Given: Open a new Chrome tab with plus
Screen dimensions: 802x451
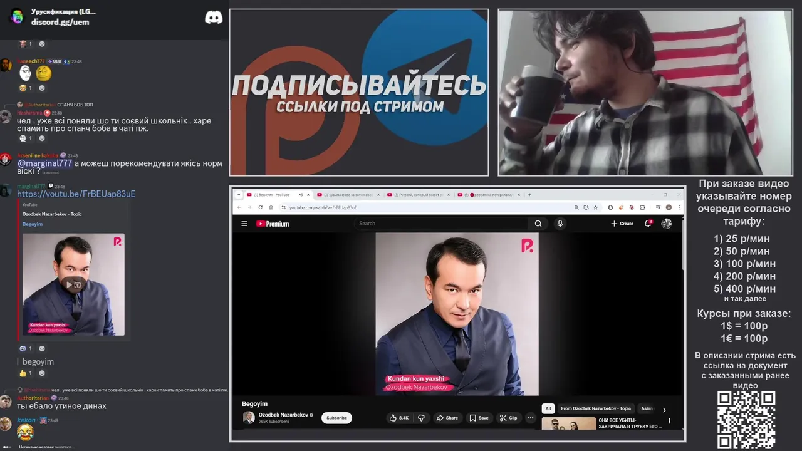Looking at the screenshot, I should coord(530,195).
